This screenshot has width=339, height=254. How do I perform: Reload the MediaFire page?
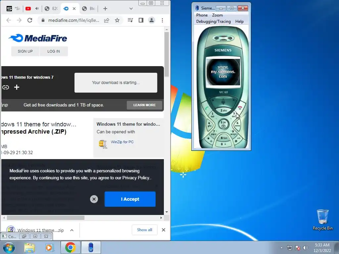coord(30,20)
